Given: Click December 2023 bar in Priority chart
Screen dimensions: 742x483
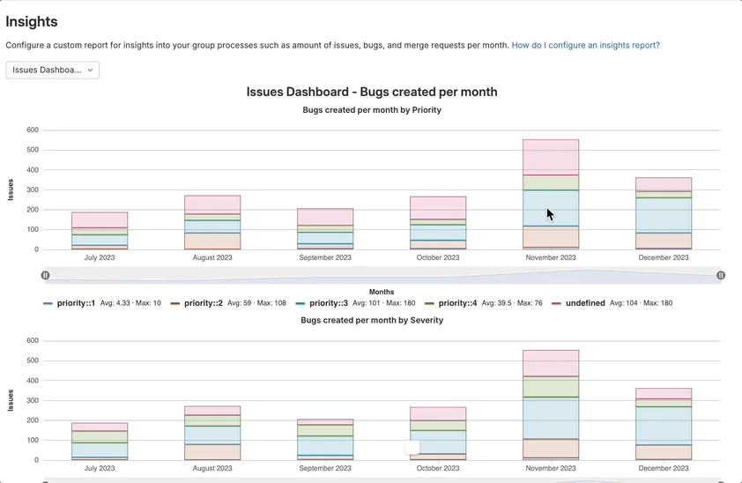Looking at the screenshot, I should [x=664, y=213].
